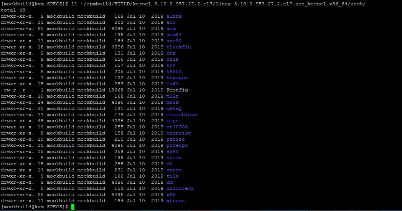
Task: Click the microblaze directory name
Action: tap(181, 115)
